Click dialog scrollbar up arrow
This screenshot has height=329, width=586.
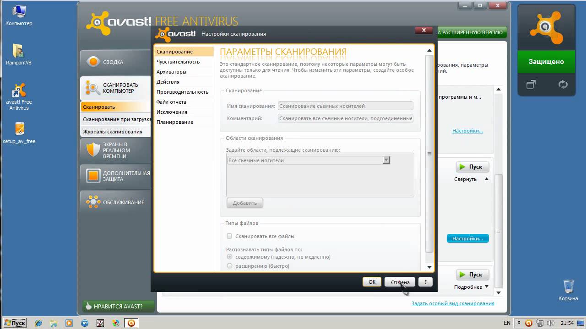(x=429, y=51)
